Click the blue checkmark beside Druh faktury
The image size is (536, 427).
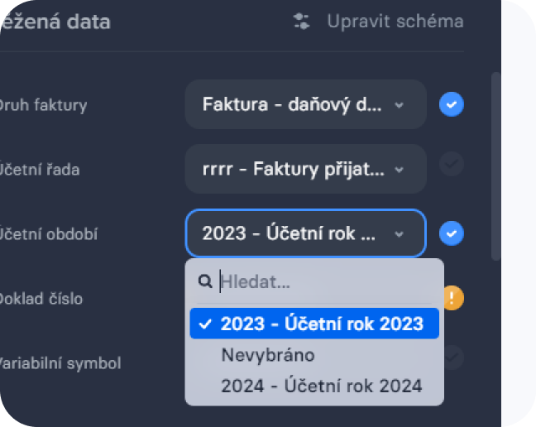point(452,104)
